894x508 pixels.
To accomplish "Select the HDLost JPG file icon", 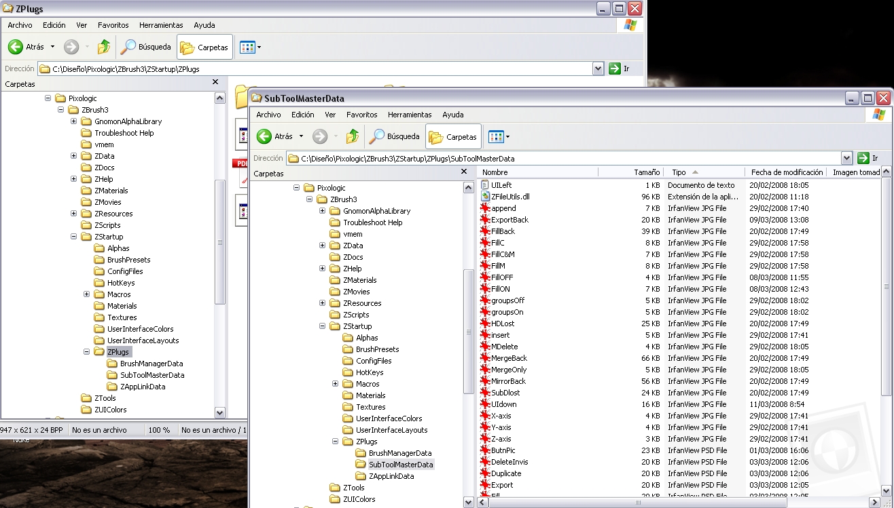I will tap(485, 323).
